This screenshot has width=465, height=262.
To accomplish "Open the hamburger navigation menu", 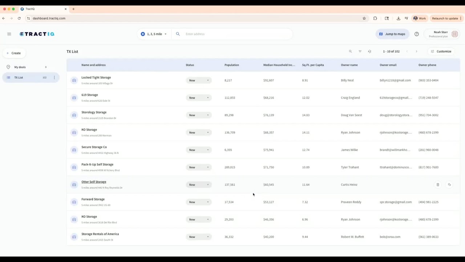I will [x=9, y=34].
